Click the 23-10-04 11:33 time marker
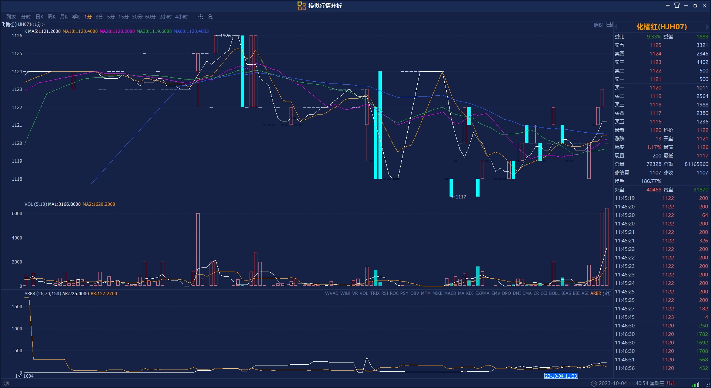This screenshot has width=711, height=388. (x=561, y=376)
